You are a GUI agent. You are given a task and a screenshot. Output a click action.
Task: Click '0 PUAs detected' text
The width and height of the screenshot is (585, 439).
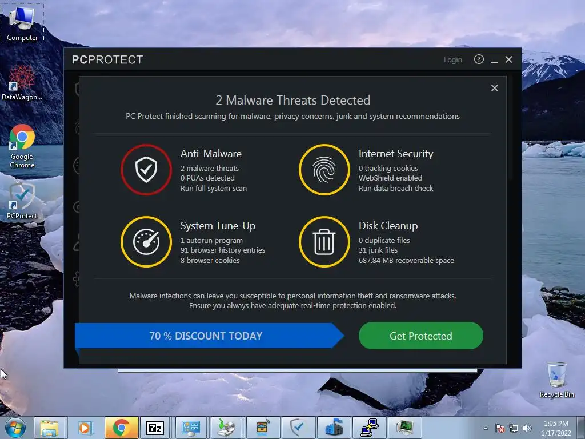207,178
